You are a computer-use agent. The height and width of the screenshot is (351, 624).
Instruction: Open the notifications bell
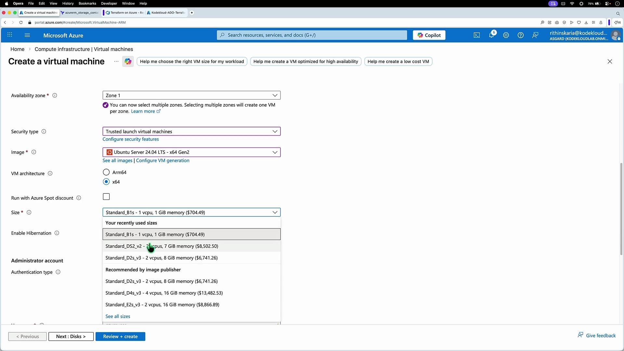491,35
